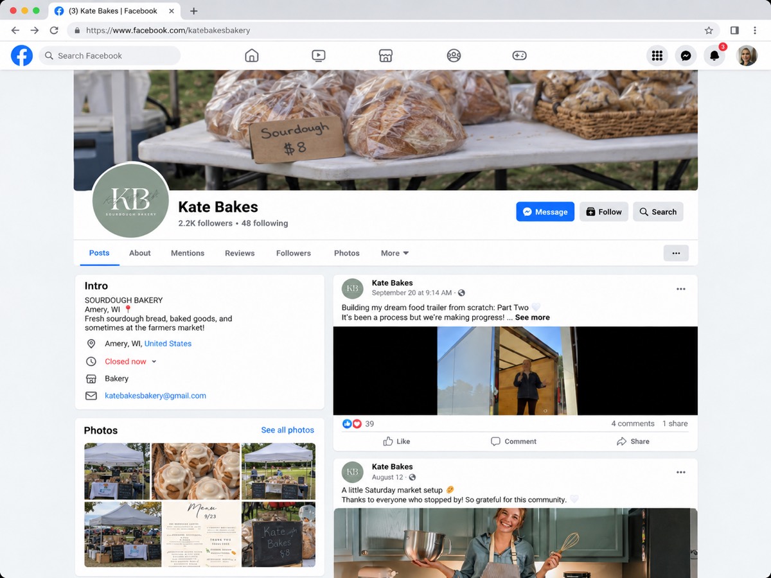Click the reaction icons showing 39
The width and height of the screenshot is (771, 578).
pyautogui.click(x=352, y=424)
